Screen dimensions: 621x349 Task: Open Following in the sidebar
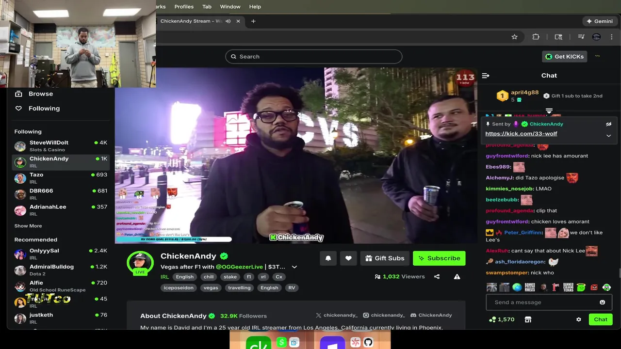(x=37, y=109)
